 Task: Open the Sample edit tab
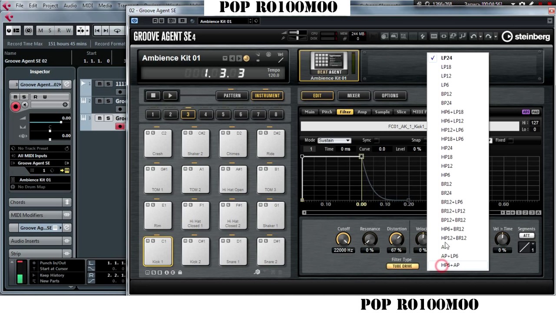pyautogui.click(x=382, y=112)
